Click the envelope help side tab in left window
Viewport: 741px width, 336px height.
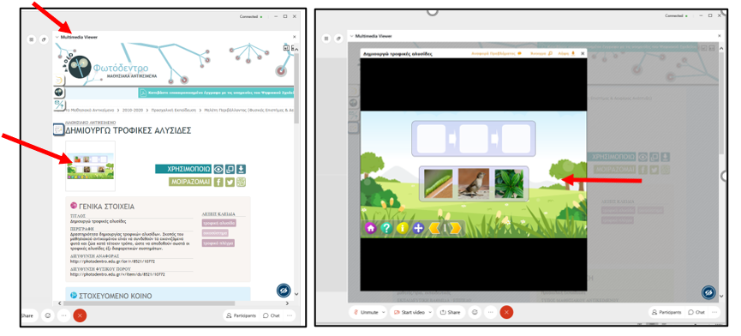60,105
